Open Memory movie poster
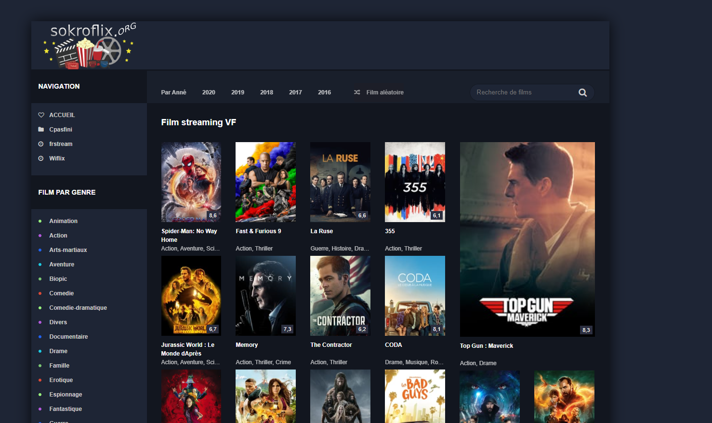 (265, 296)
